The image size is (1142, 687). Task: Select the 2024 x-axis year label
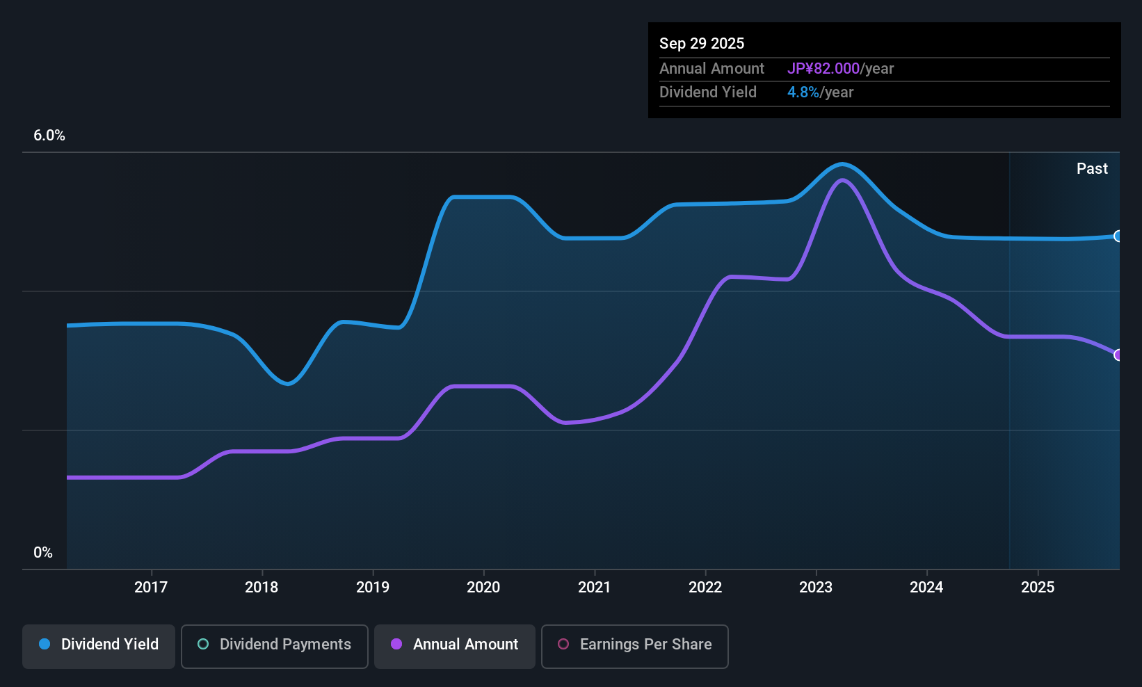[x=926, y=588]
